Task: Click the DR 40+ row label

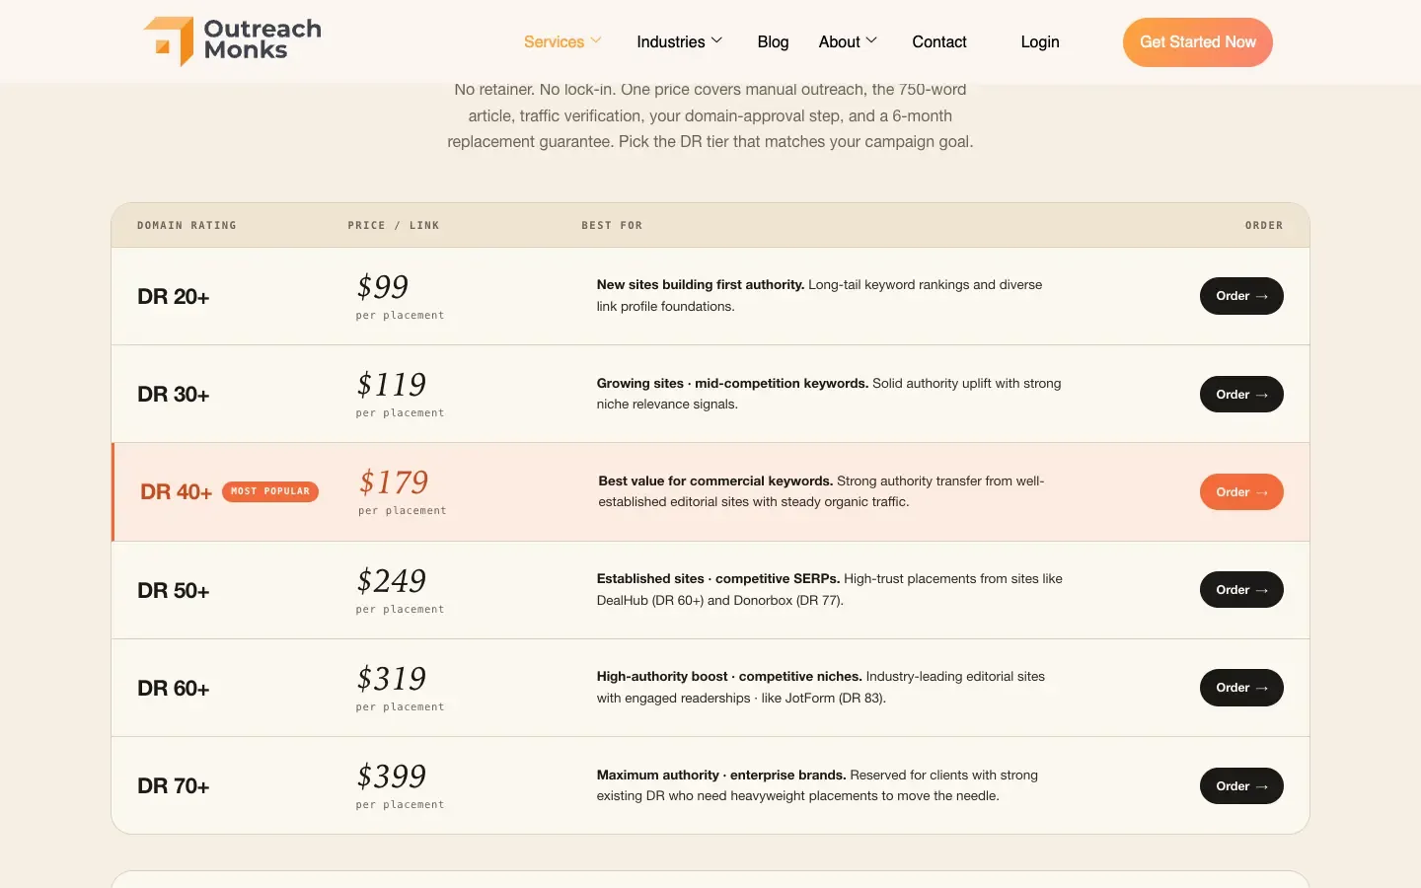Action: point(177,492)
